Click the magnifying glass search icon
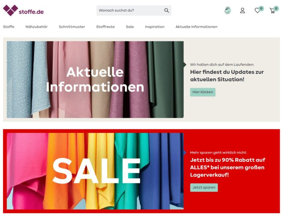Viewport: 281px width, 216px height. point(166,11)
